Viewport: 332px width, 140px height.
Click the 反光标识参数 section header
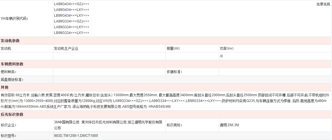[12, 114]
